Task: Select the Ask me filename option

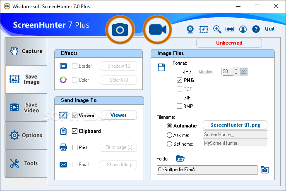Action: pyautogui.click(x=169, y=135)
